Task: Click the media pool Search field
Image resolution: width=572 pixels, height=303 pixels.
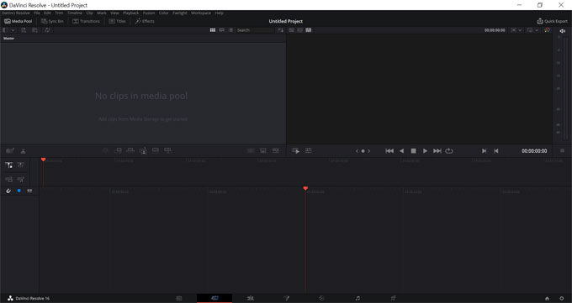Action: [x=255, y=30]
